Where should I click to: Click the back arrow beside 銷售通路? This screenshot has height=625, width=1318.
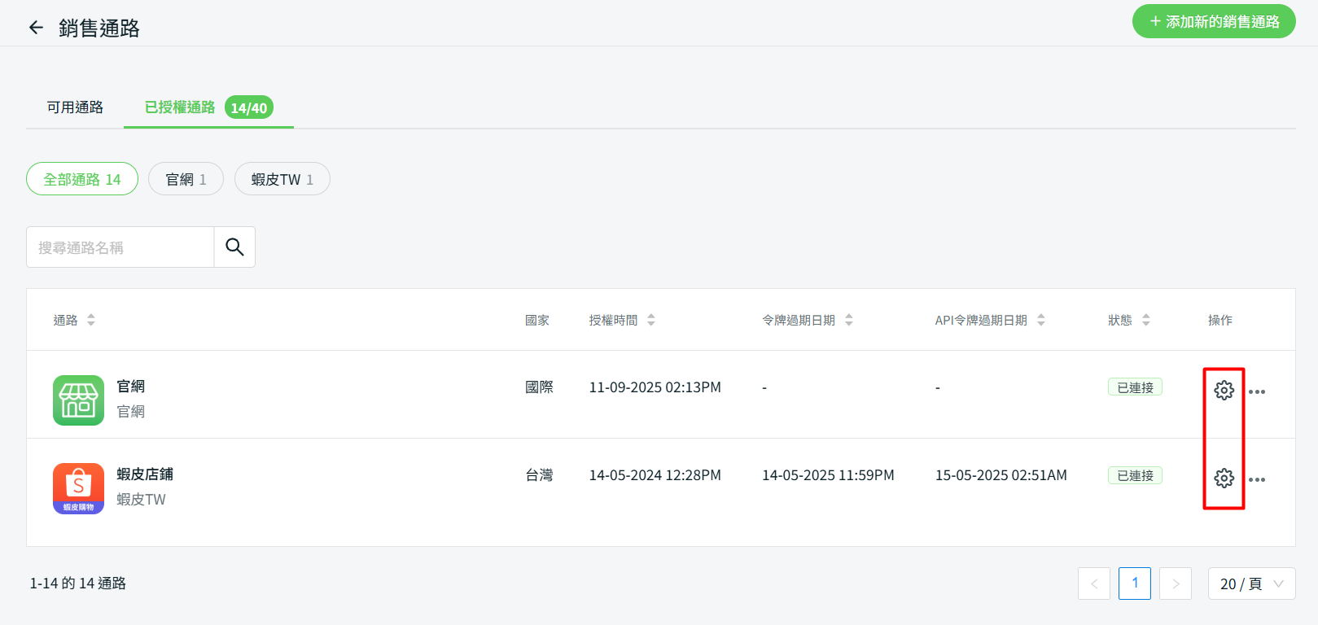coord(36,28)
